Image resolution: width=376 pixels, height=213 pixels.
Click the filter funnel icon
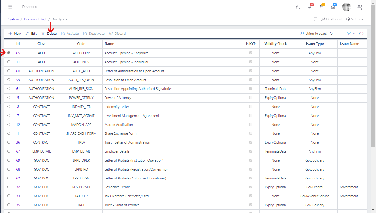coord(349,34)
